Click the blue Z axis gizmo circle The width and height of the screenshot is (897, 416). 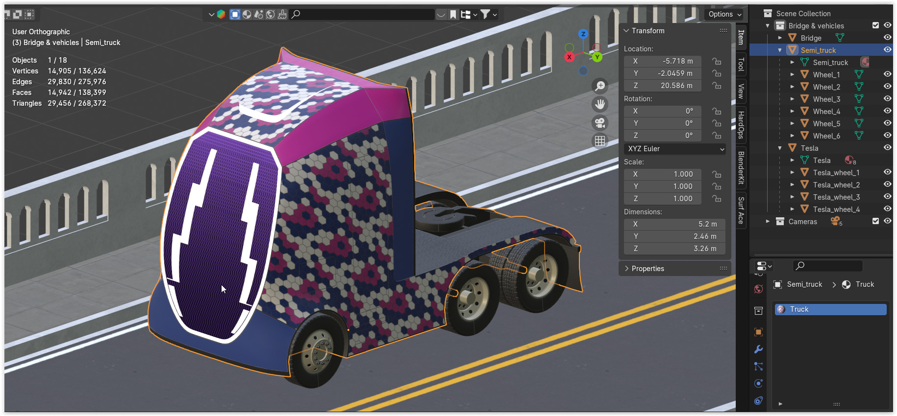click(583, 34)
